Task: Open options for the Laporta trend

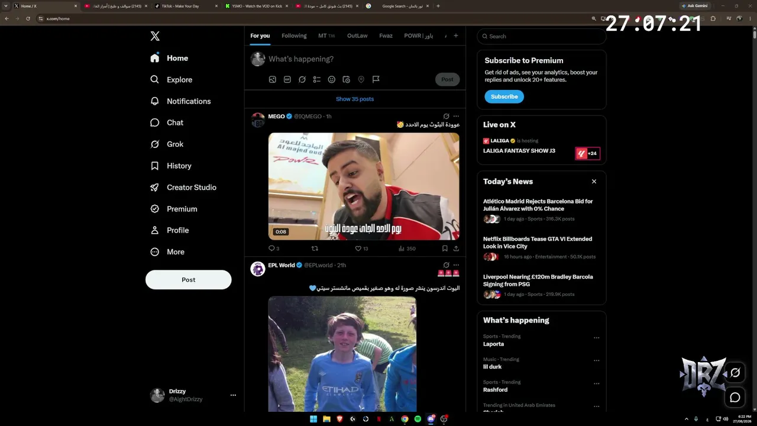Action: pos(596,338)
